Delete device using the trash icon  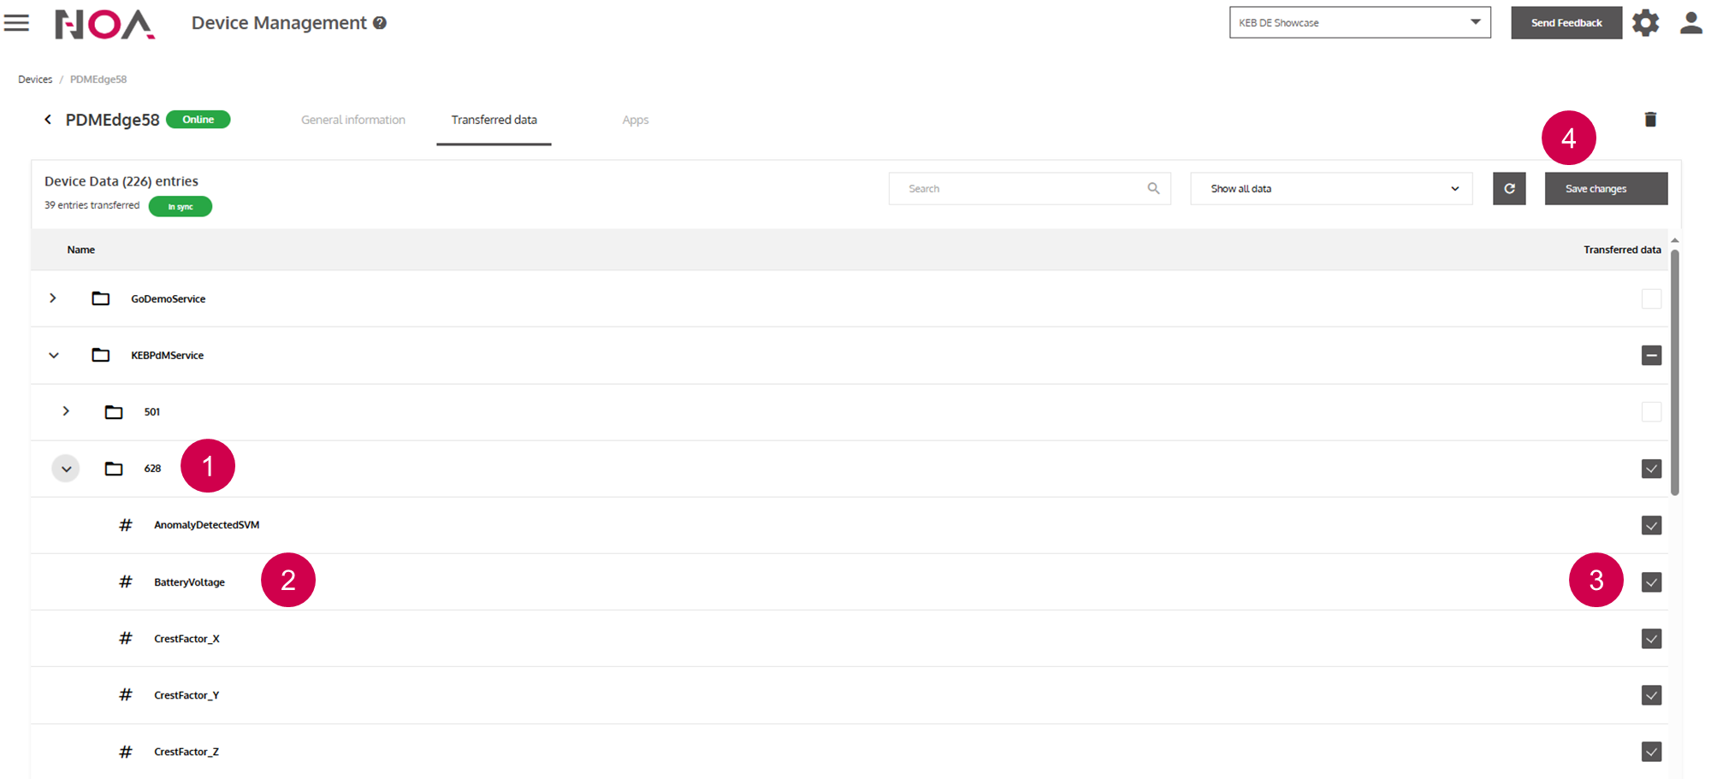point(1650,120)
